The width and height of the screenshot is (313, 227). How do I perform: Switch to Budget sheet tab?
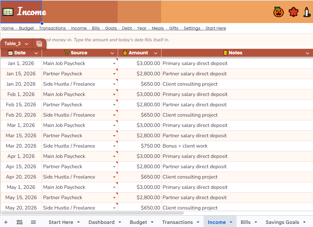point(138,222)
